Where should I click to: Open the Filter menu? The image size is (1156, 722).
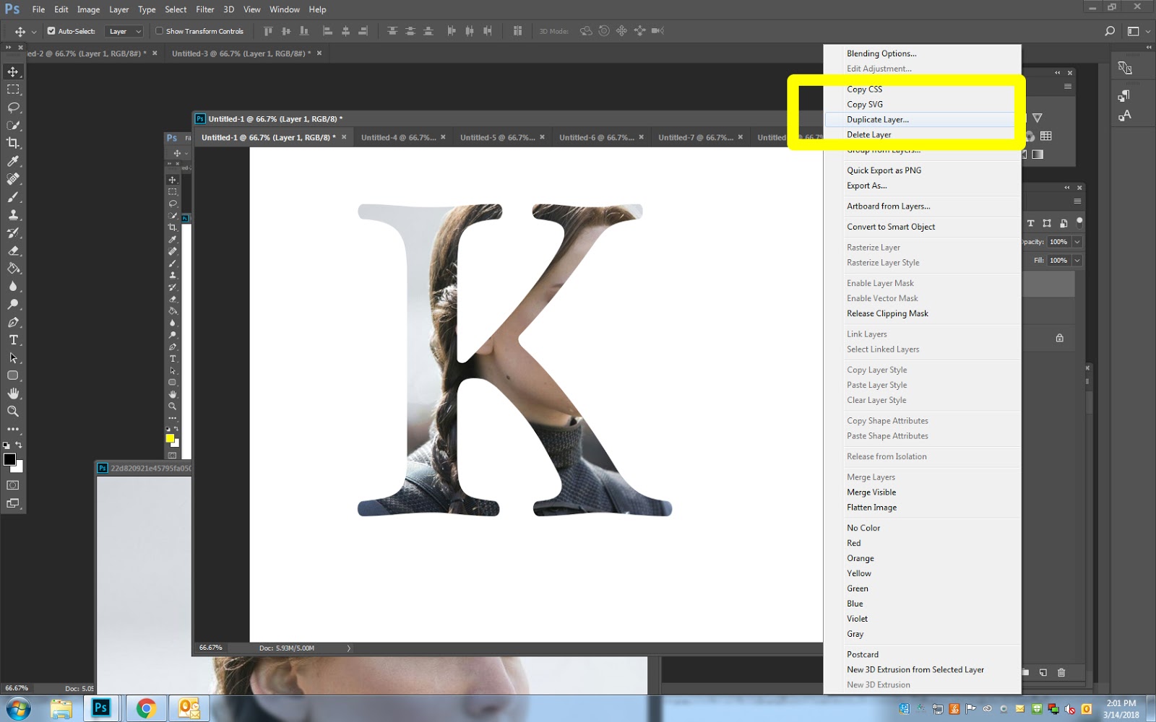(x=204, y=9)
